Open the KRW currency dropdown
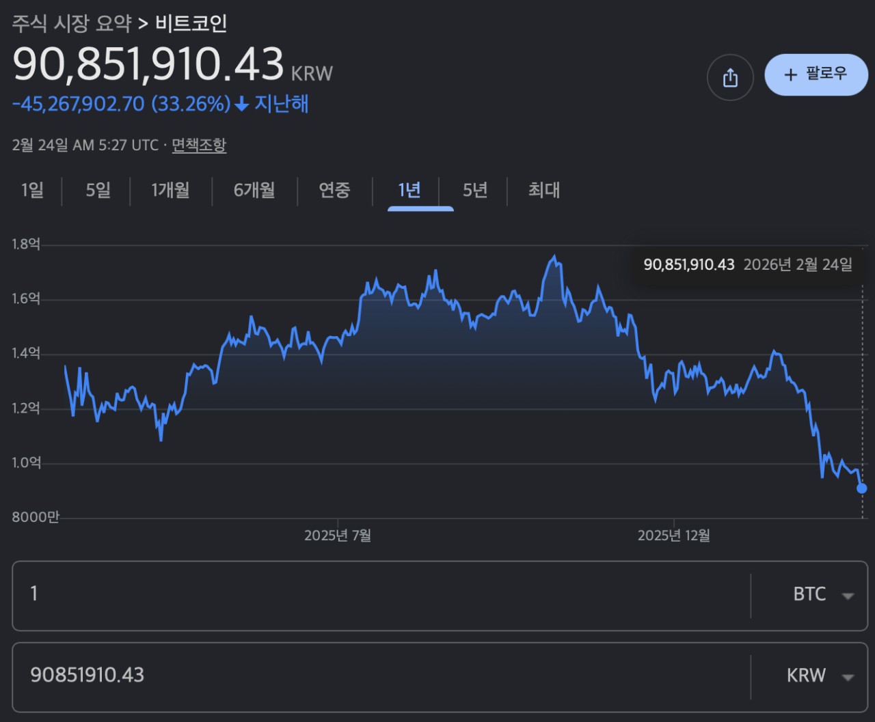The height and width of the screenshot is (722, 875). click(x=820, y=676)
